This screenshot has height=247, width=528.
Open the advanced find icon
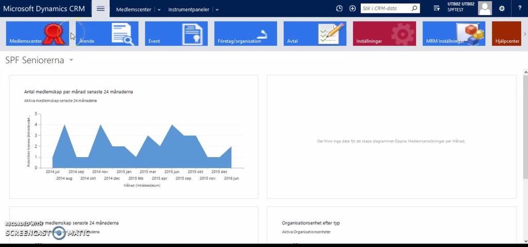point(437,9)
